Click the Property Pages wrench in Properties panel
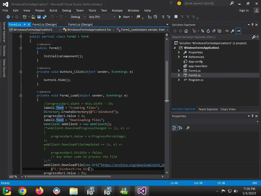The height and width of the screenshot is (196, 261). [188, 128]
